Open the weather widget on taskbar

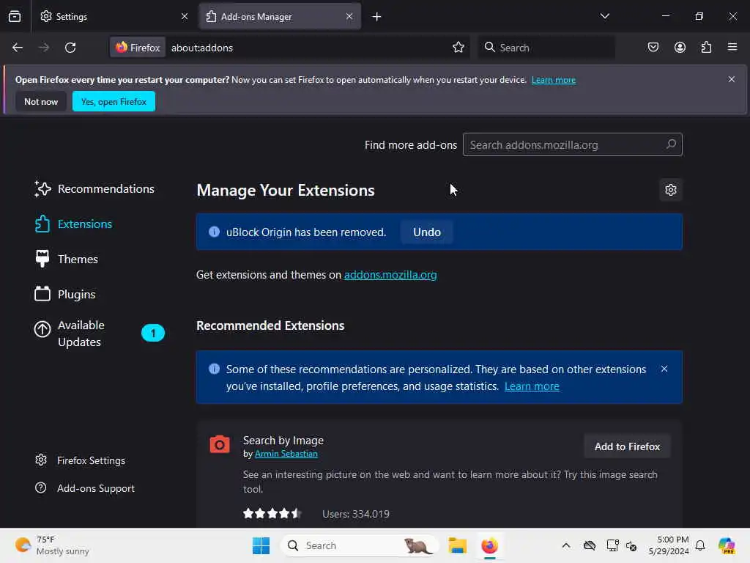(52, 545)
